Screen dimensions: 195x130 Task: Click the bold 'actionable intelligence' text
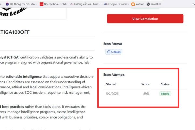pyautogui.click(x=26, y=77)
